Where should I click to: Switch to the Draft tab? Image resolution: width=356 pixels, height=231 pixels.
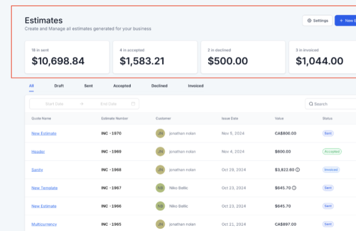coord(59,86)
